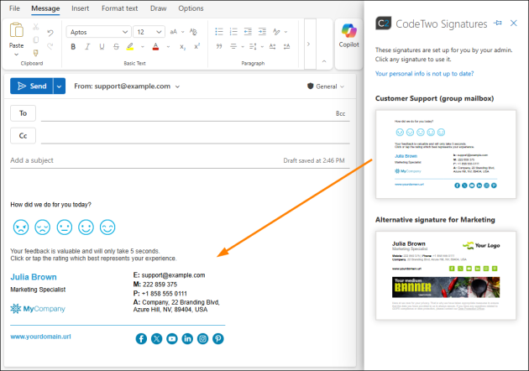The width and height of the screenshot is (529, 371).
Task: Click the To recipients button
Action: pos(23,113)
